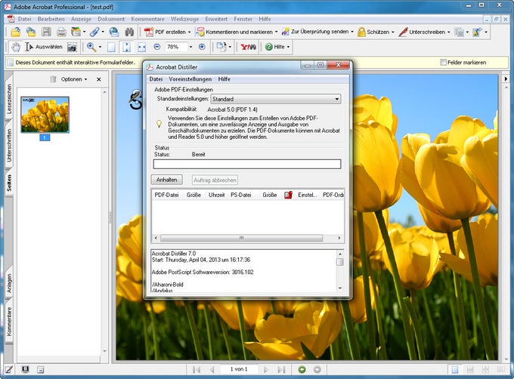Click the Uhrzeit column header
The width and height of the screenshot is (514, 379).
pyautogui.click(x=216, y=195)
